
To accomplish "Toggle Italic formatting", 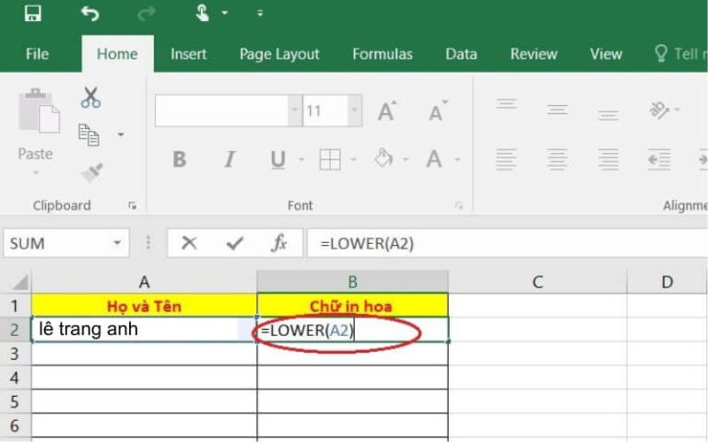I will [x=230, y=158].
